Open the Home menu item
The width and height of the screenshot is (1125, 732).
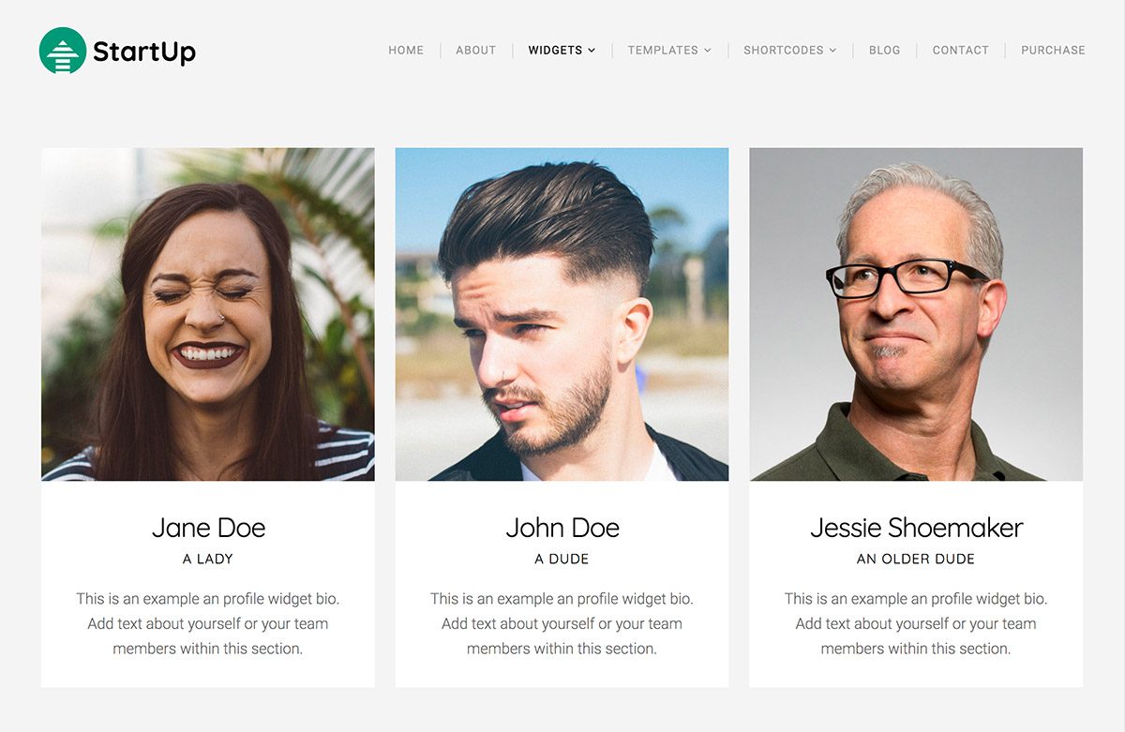coord(406,51)
